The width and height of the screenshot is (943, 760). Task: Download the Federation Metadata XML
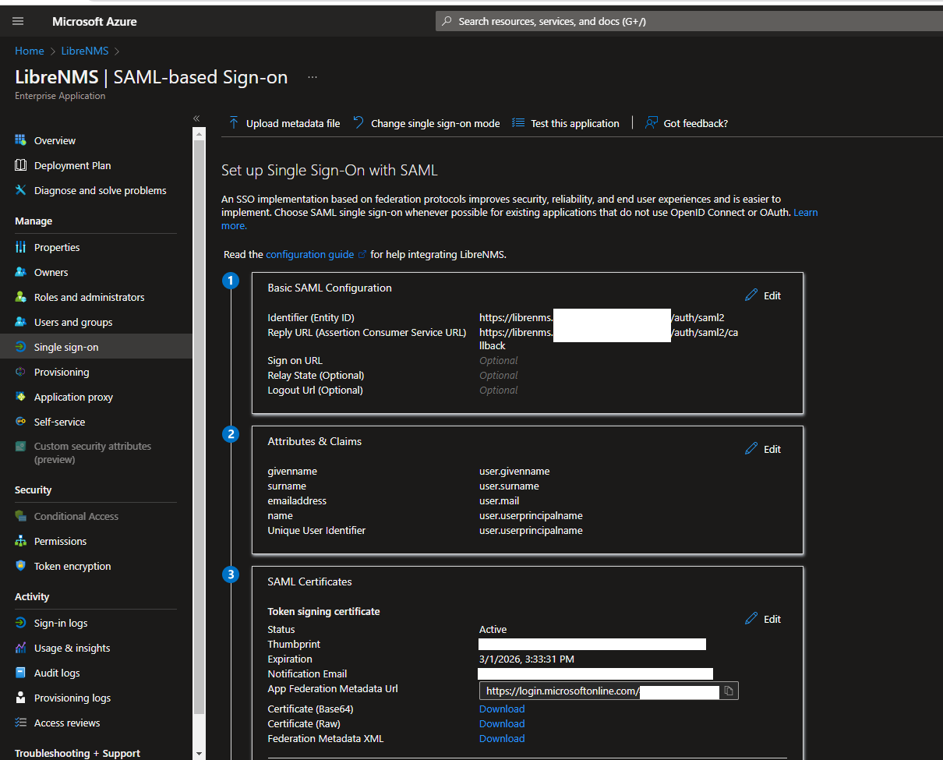click(502, 738)
